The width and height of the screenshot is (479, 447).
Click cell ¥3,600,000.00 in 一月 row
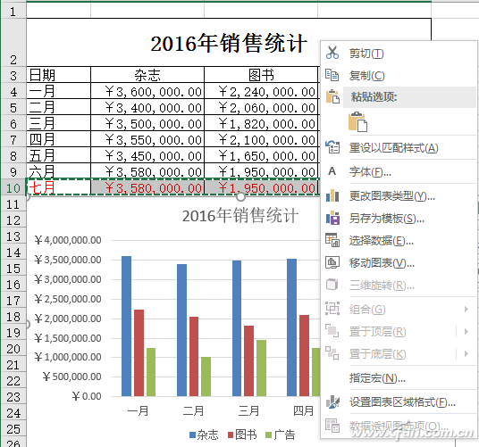(147, 91)
